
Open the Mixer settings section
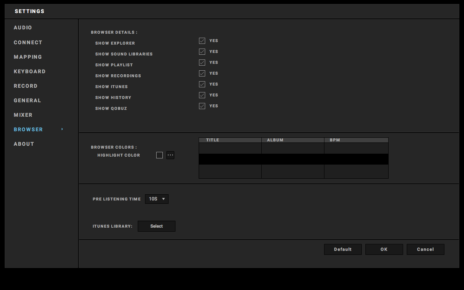point(23,115)
